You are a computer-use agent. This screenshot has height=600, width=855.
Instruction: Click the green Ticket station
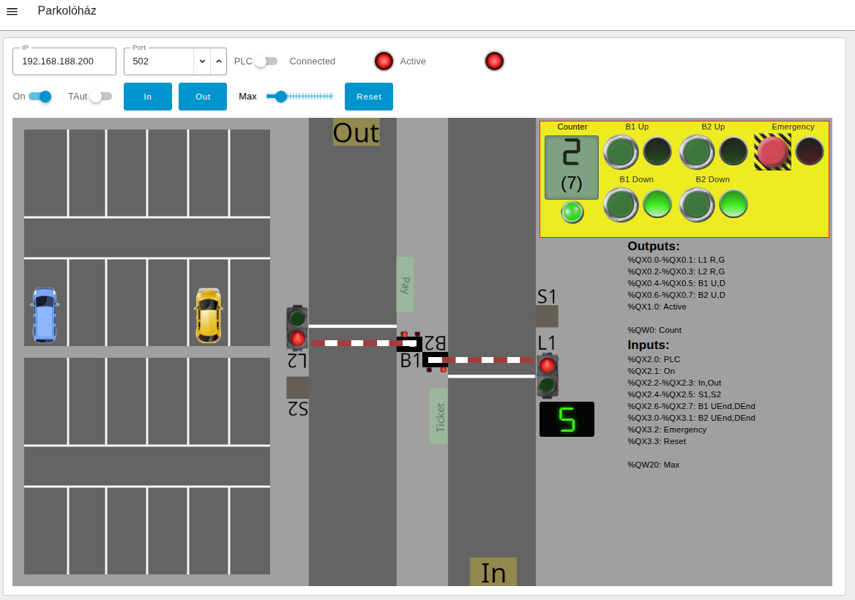pyautogui.click(x=439, y=416)
